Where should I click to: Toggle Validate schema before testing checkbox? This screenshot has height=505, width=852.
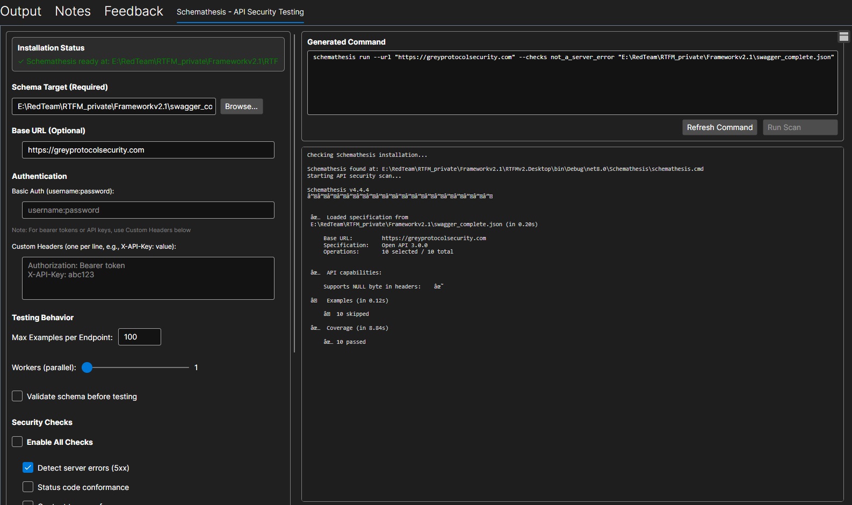click(x=17, y=396)
